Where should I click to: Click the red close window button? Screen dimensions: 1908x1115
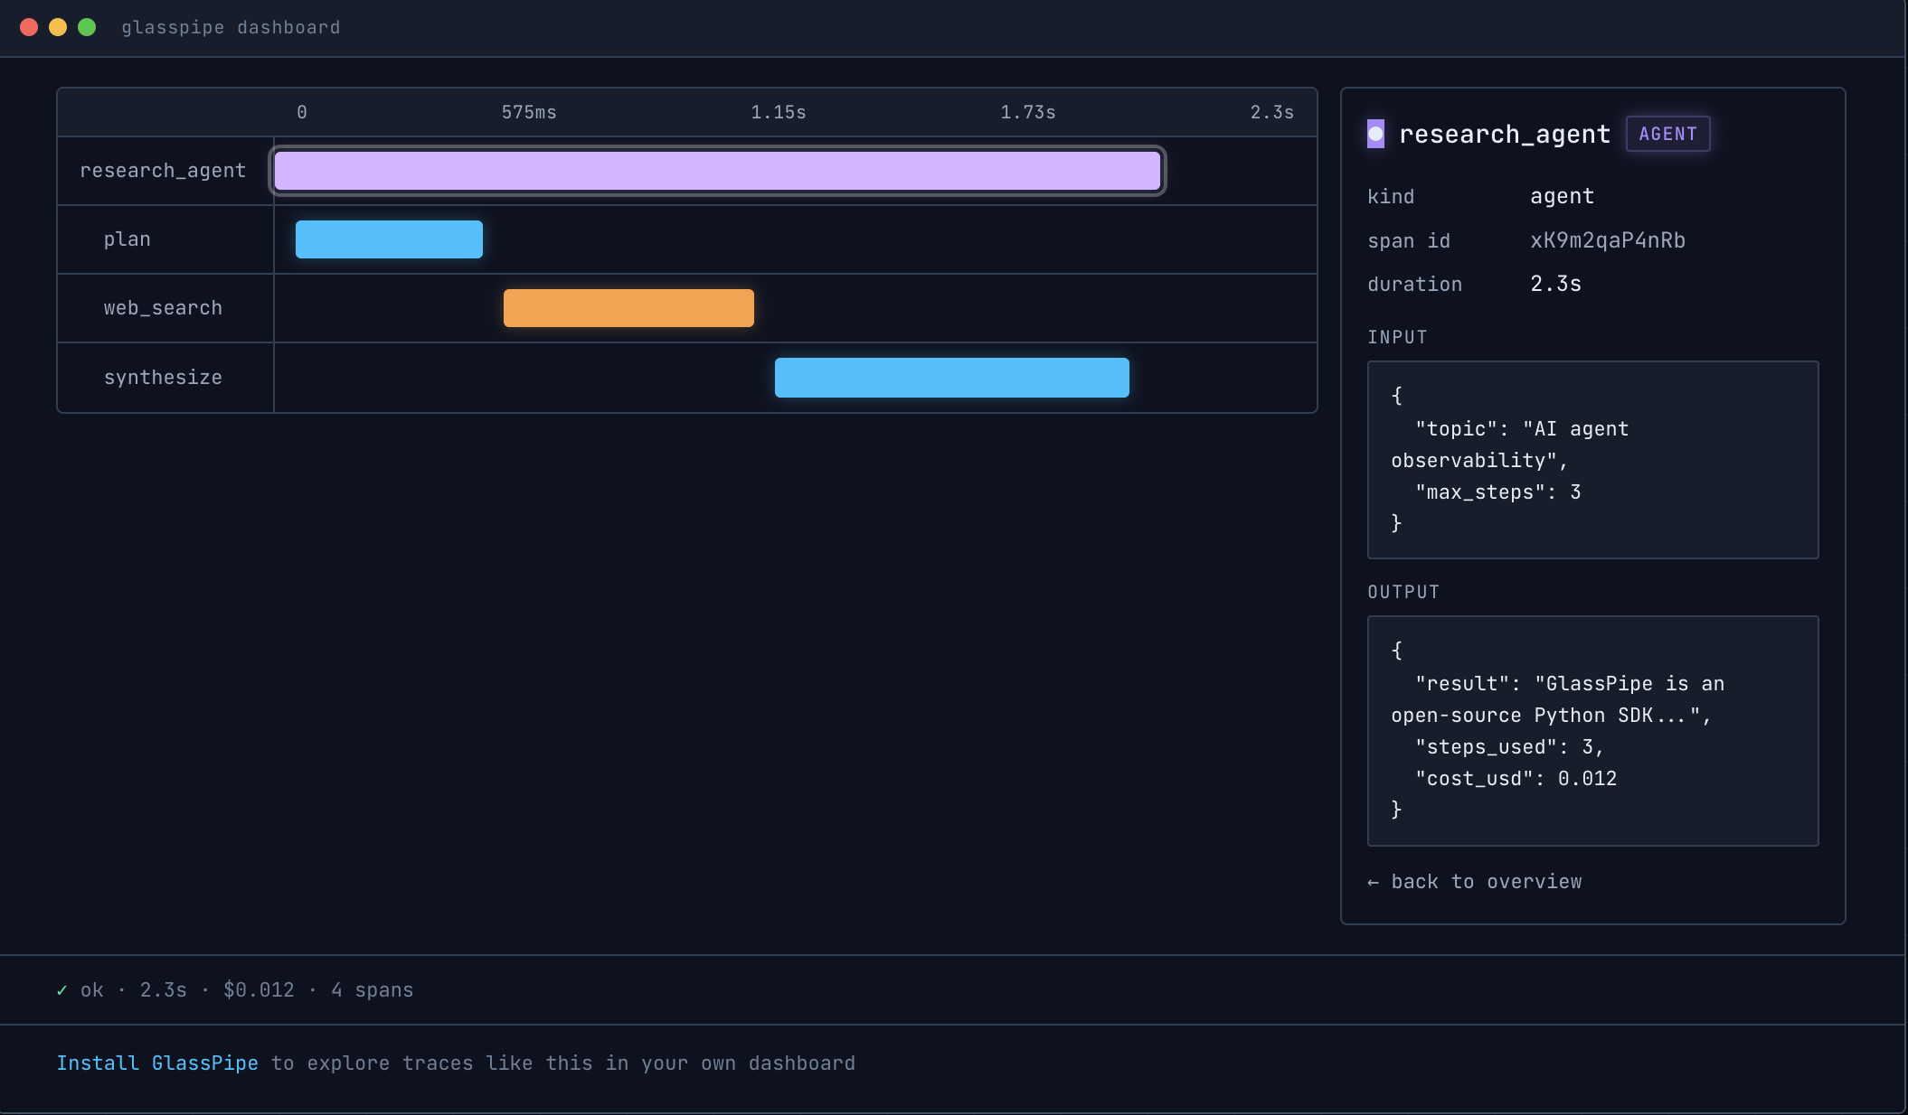pos(29,27)
